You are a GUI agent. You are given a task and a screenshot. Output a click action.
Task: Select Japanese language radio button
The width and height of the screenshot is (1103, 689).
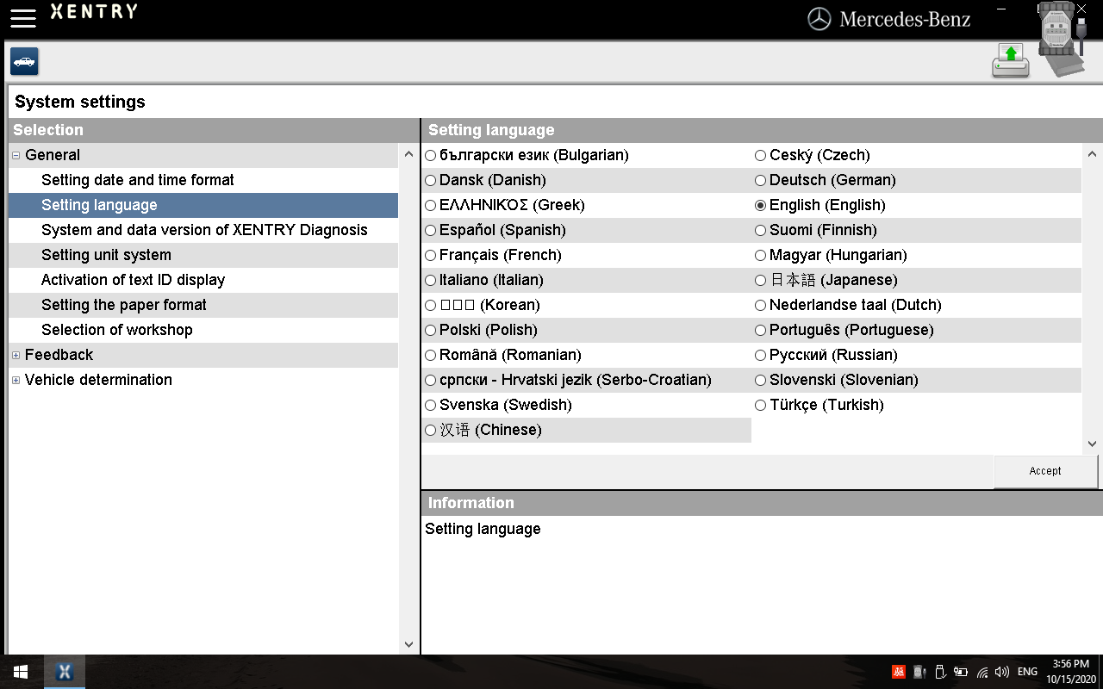click(761, 281)
